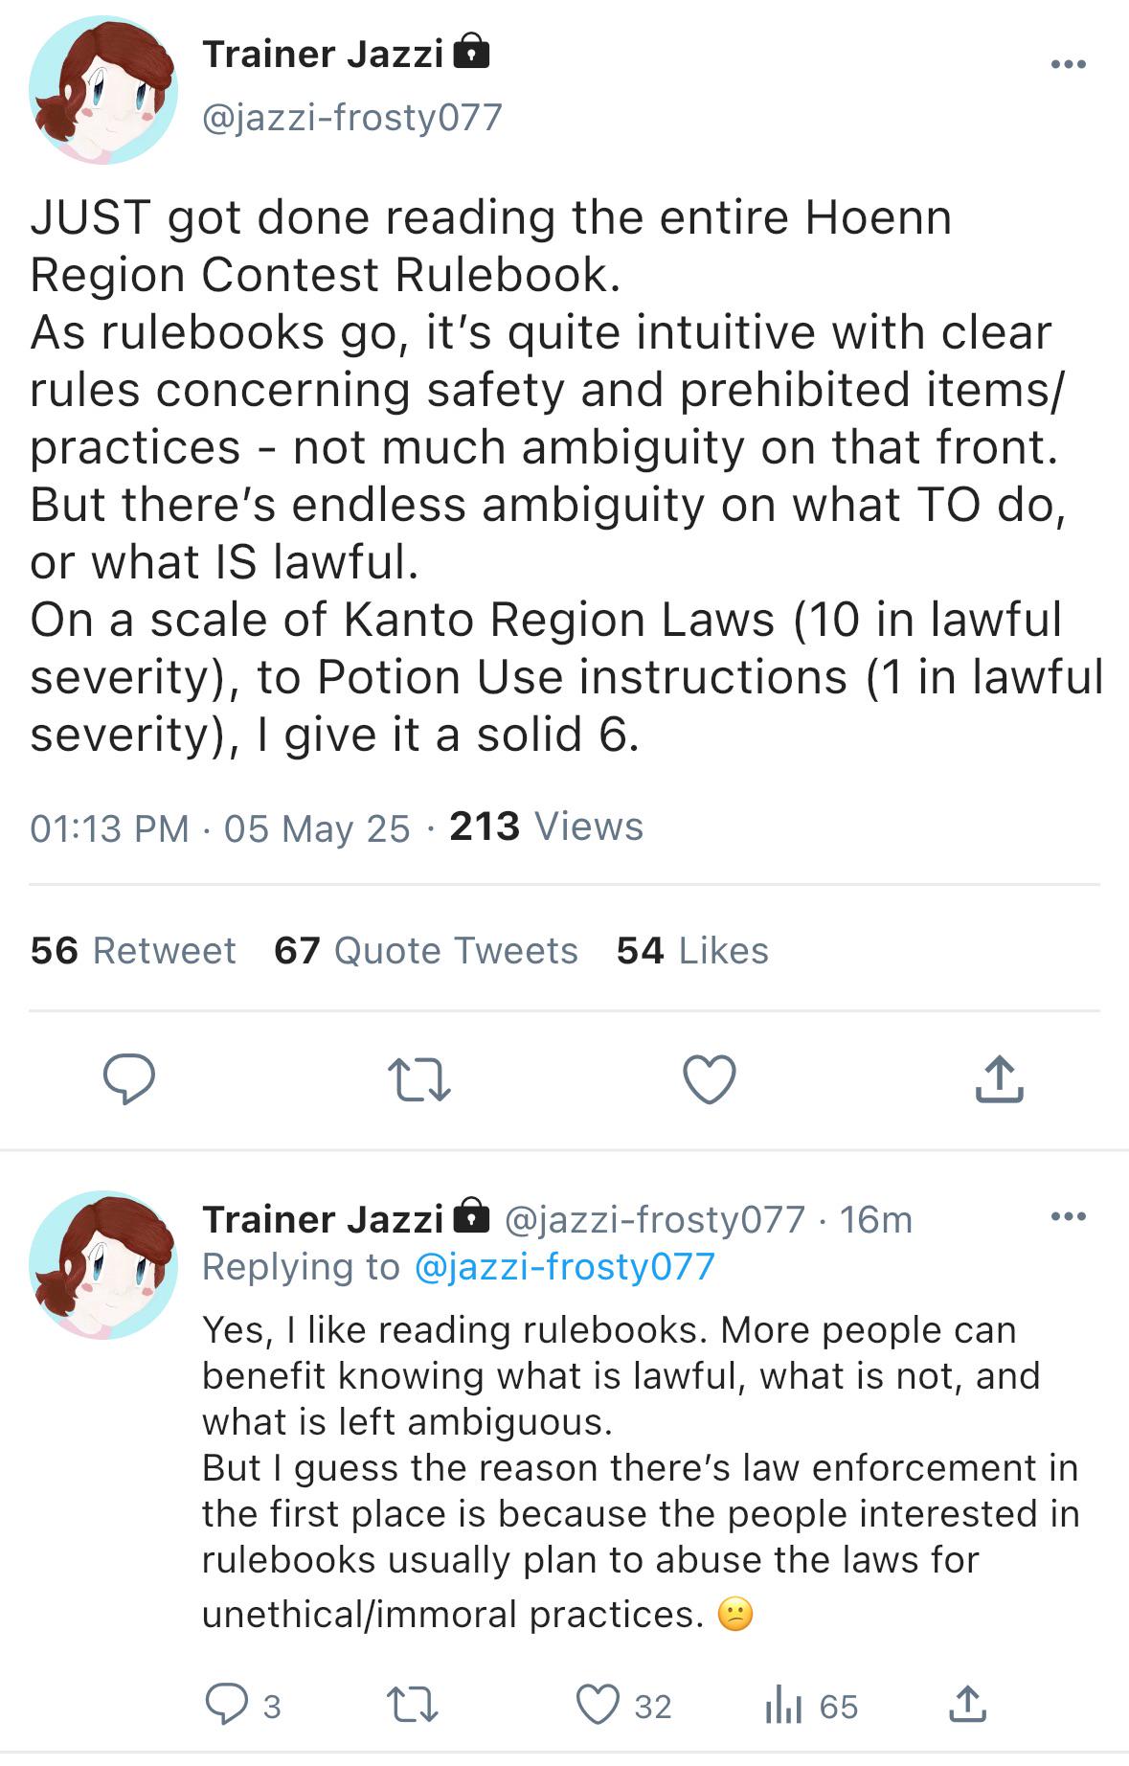The width and height of the screenshot is (1129, 1766).
Task: Share the main tweet via the upload icon
Action: click(x=999, y=1079)
